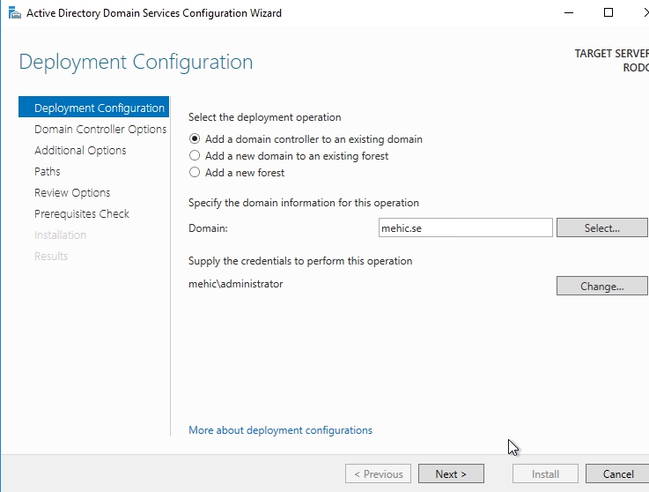Maximize the configuration wizard window
This screenshot has height=492, width=649.
click(x=608, y=13)
